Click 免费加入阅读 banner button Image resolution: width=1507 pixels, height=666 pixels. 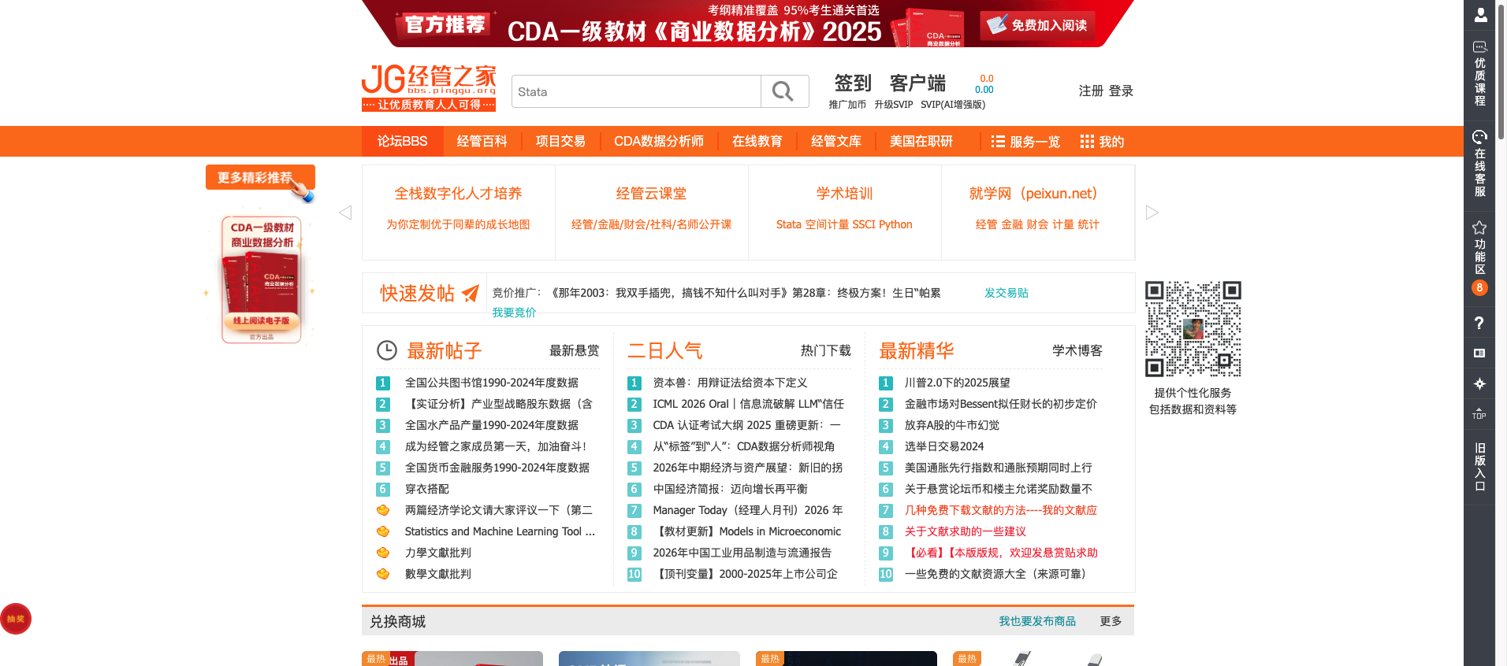[1036, 25]
